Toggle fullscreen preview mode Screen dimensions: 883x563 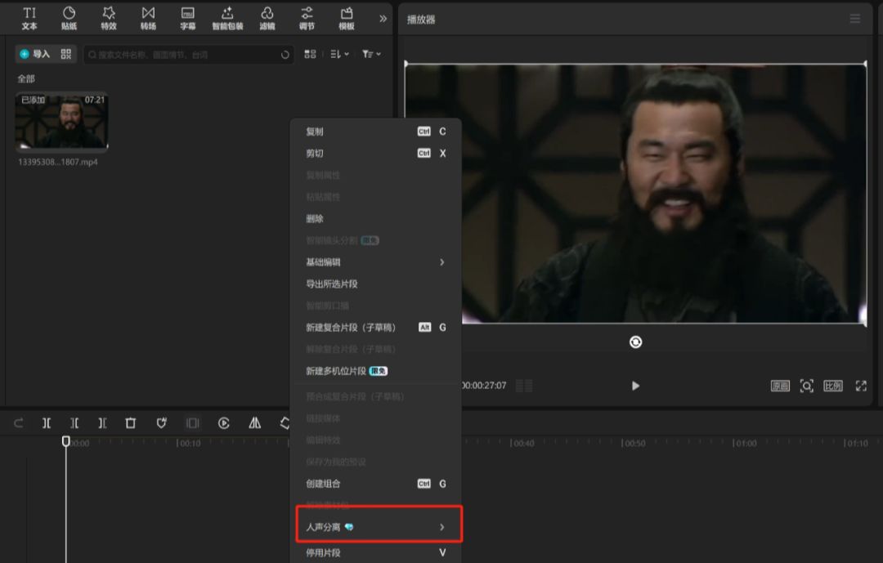[861, 386]
